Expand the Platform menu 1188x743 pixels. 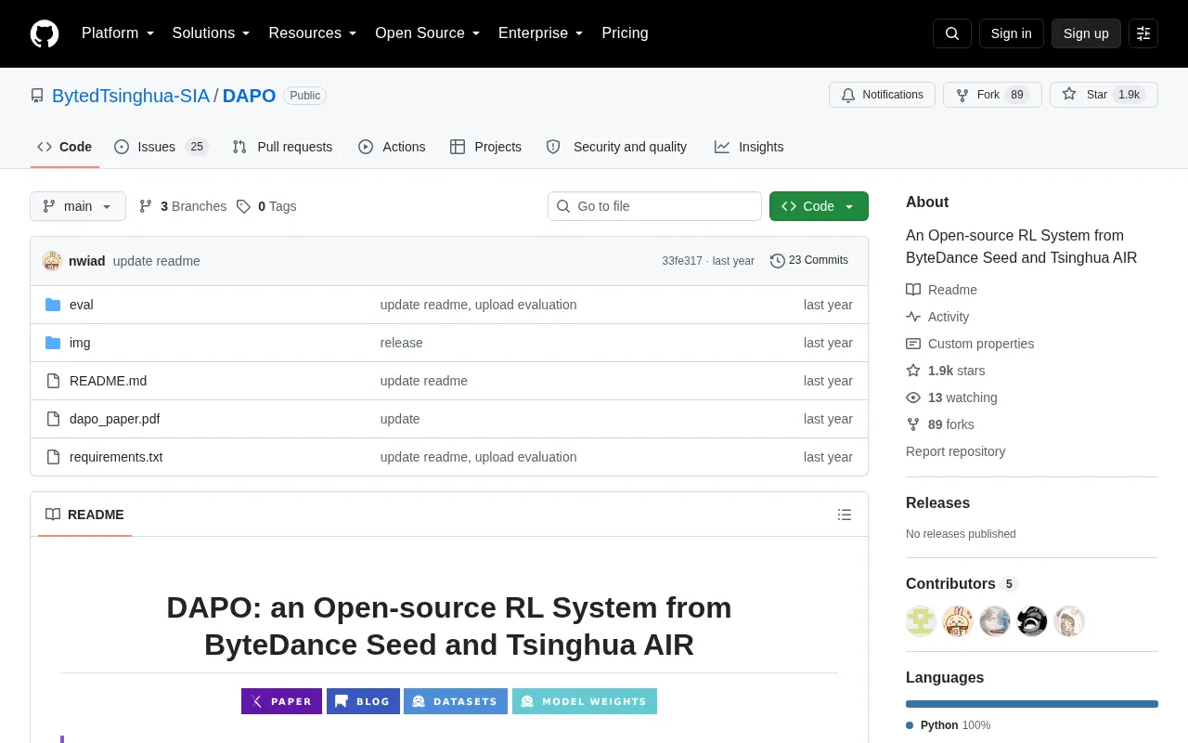[118, 33]
